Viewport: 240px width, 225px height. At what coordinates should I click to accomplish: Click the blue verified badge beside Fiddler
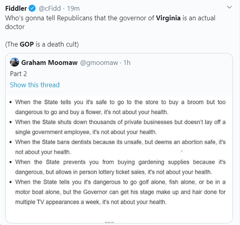point(32,8)
